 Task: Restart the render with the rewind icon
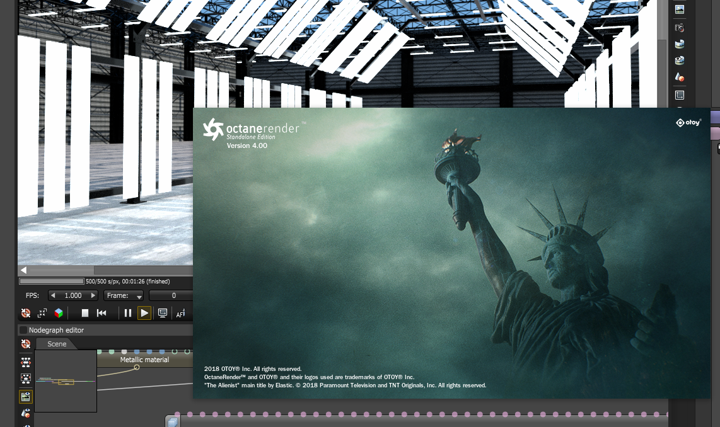[x=102, y=313]
